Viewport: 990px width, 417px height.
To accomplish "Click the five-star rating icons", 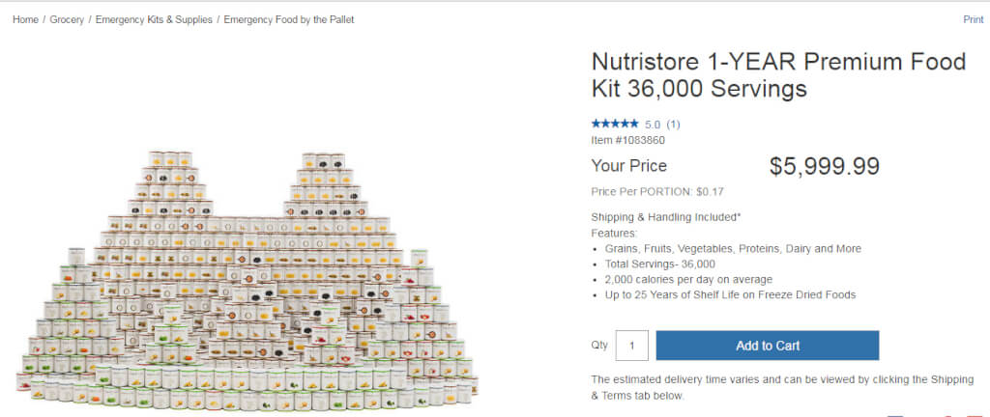I will (614, 124).
